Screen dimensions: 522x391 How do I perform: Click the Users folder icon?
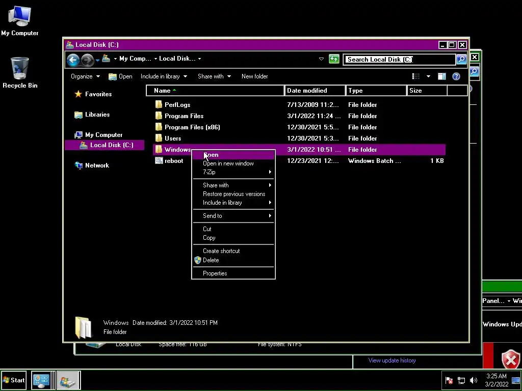coord(159,138)
